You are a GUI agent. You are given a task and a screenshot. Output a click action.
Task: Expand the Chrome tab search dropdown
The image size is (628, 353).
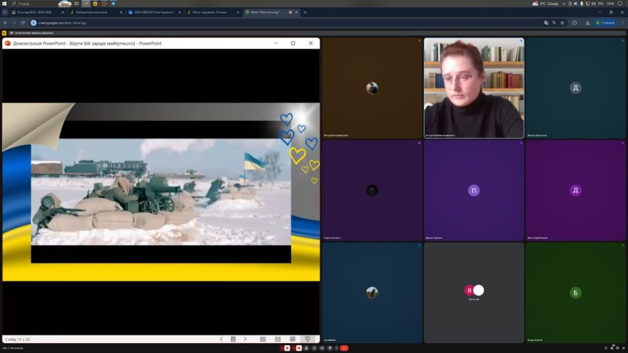click(x=6, y=12)
